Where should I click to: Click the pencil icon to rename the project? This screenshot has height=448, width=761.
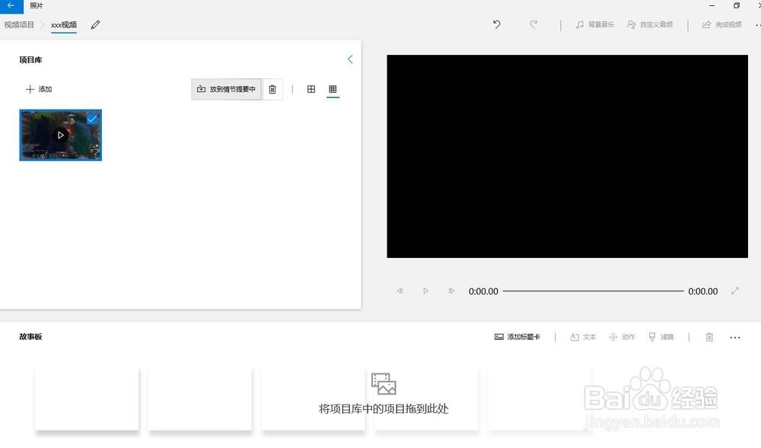[95, 24]
